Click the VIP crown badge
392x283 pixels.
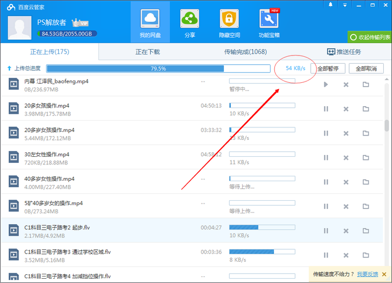coord(80,23)
